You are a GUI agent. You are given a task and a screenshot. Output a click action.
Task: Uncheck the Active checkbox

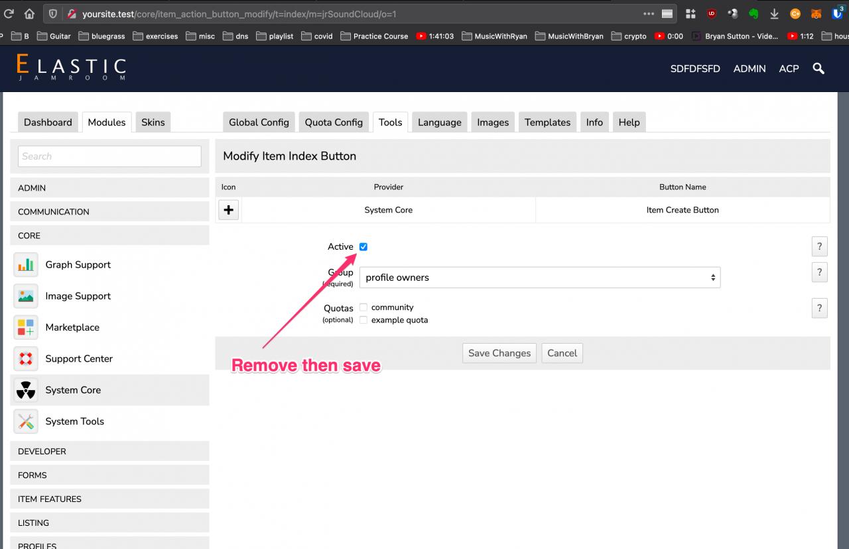[363, 247]
